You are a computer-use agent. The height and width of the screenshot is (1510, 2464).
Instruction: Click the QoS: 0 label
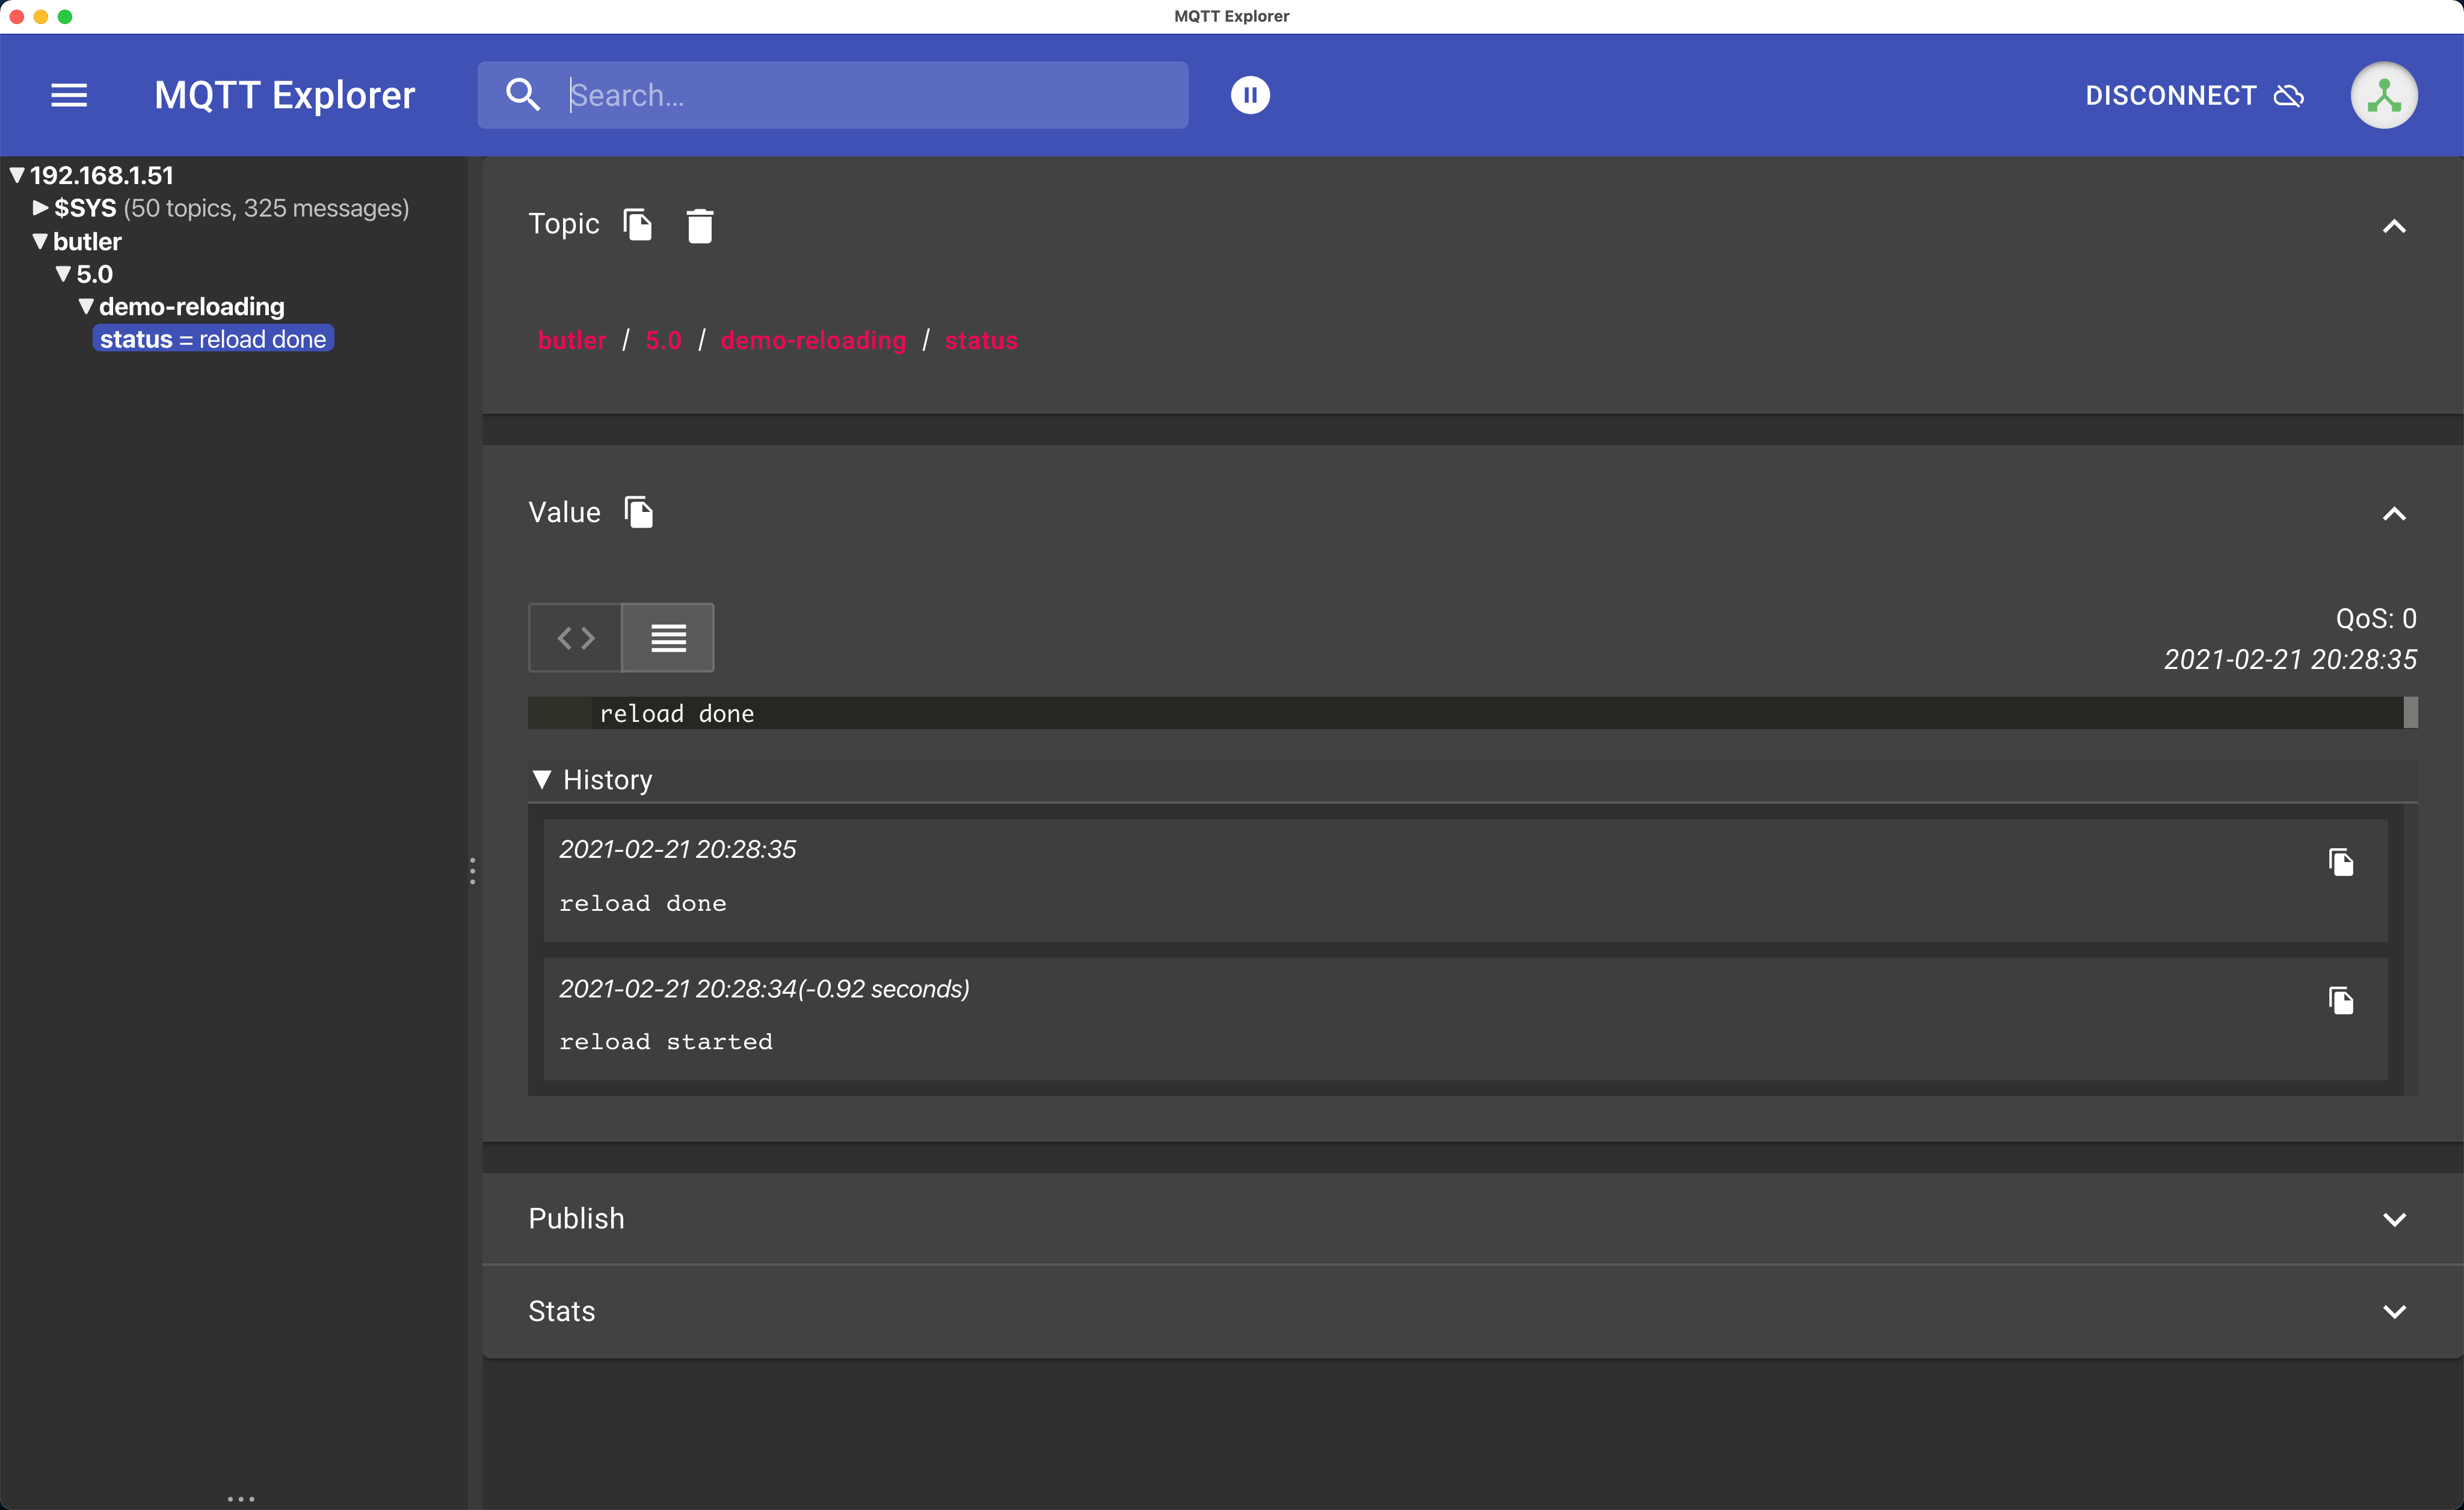click(2376, 618)
